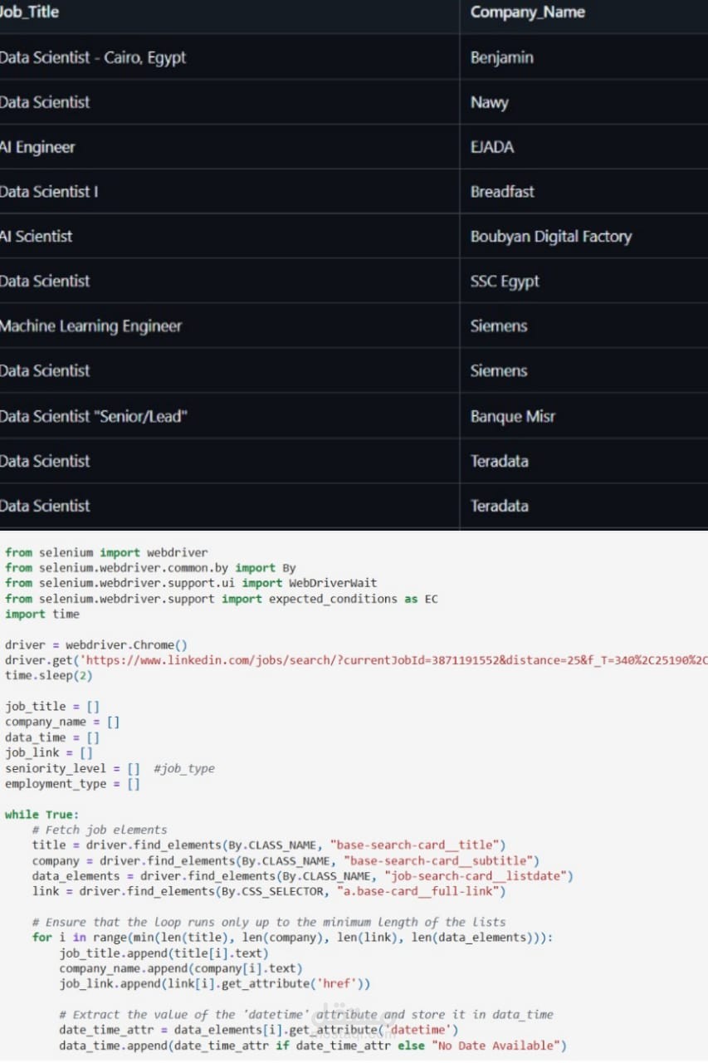Click the "import time" line

(x=42, y=614)
